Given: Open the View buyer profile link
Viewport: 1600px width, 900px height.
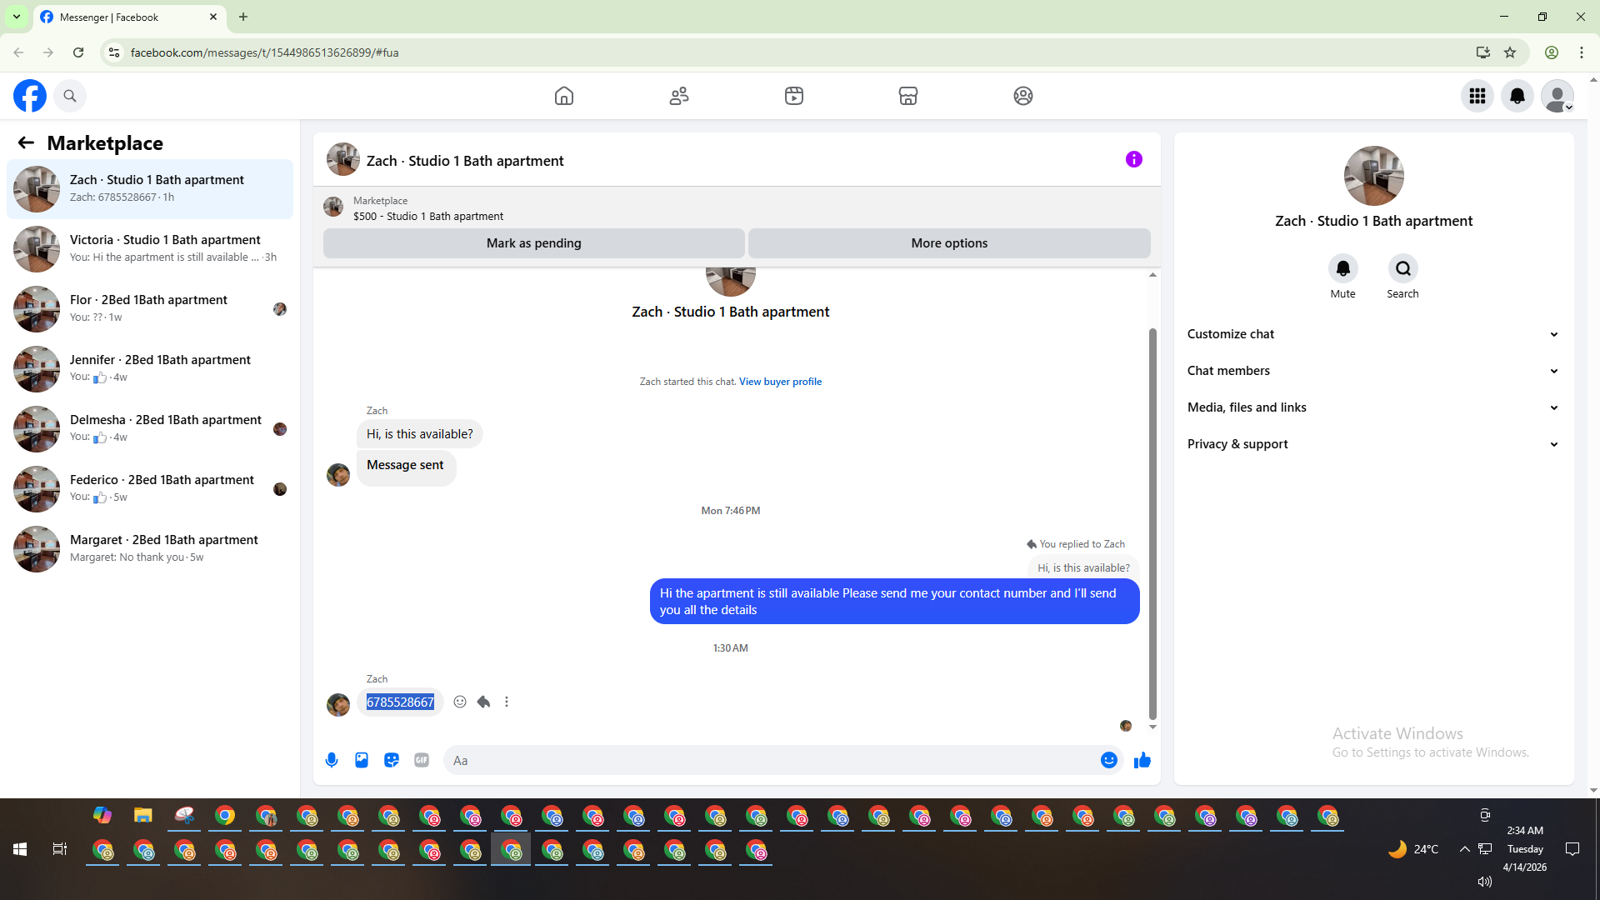Looking at the screenshot, I should click(x=780, y=382).
